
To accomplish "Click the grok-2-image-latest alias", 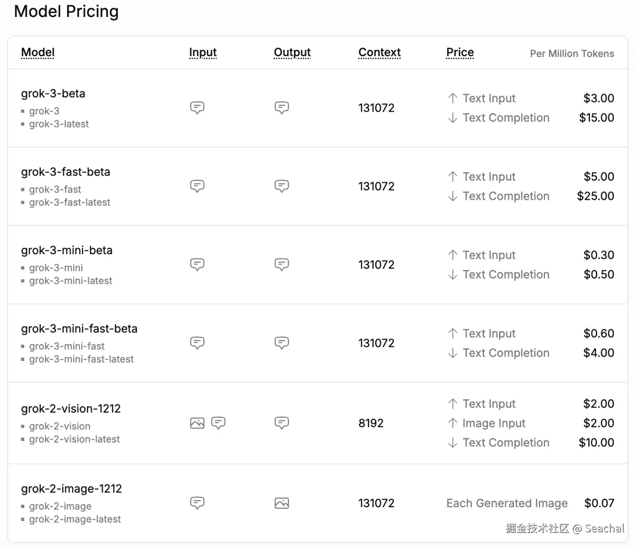I will (x=75, y=519).
